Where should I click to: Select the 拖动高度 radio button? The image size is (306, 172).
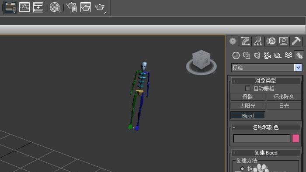(x=242, y=169)
